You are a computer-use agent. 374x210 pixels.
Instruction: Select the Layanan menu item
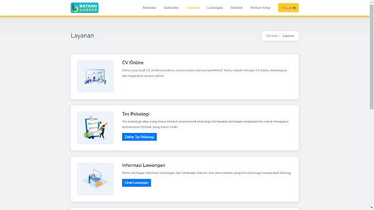coord(193,8)
